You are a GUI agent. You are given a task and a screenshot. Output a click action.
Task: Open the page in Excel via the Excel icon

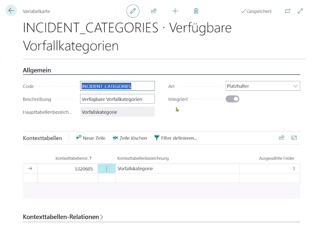pos(294,138)
